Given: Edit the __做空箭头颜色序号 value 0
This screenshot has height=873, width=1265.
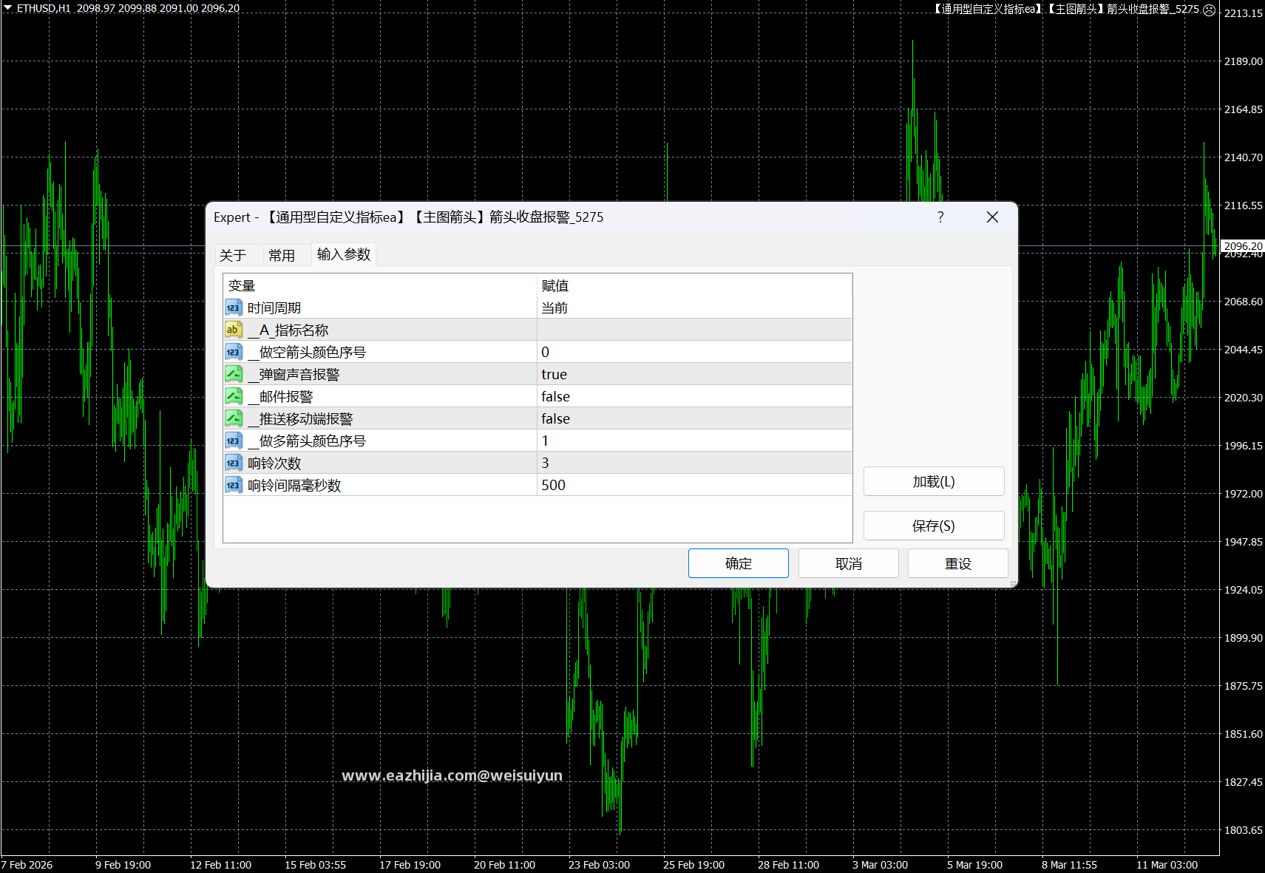Looking at the screenshot, I should pos(694,352).
